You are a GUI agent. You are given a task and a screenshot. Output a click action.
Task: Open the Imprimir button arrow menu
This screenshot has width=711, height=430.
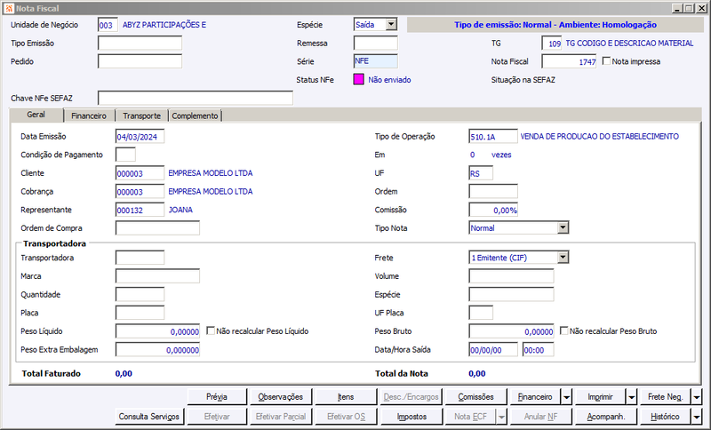[632, 397]
